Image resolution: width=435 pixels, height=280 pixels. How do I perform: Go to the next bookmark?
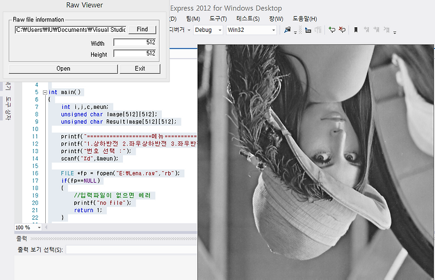376,30
